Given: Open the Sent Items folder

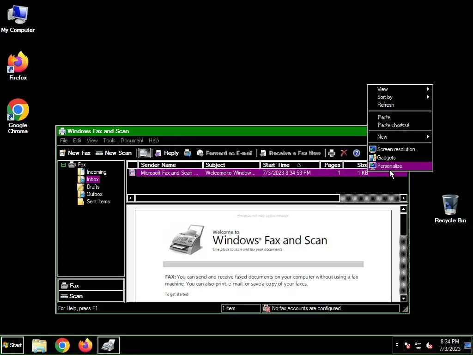Looking at the screenshot, I should [x=98, y=202].
